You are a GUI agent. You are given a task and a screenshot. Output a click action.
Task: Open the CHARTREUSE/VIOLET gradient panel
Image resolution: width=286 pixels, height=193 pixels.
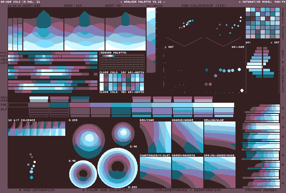(x=156, y=172)
